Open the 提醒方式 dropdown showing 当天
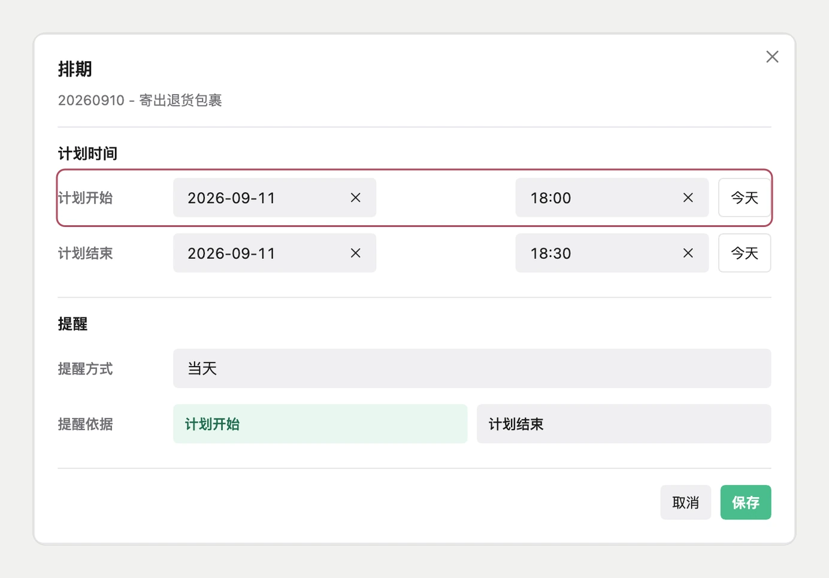The height and width of the screenshot is (578, 829). coord(472,368)
